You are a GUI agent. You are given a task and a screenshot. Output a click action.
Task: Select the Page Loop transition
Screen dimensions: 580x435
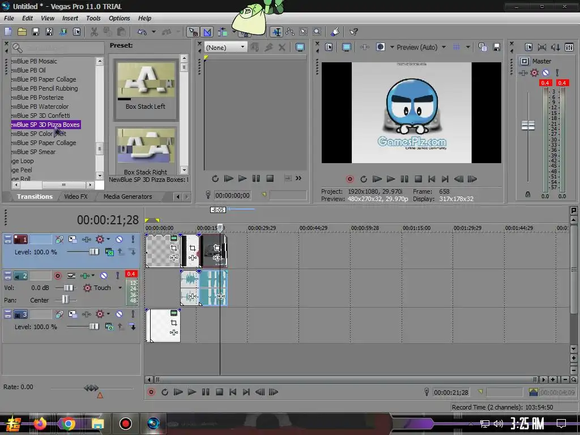(x=22, y=161)
